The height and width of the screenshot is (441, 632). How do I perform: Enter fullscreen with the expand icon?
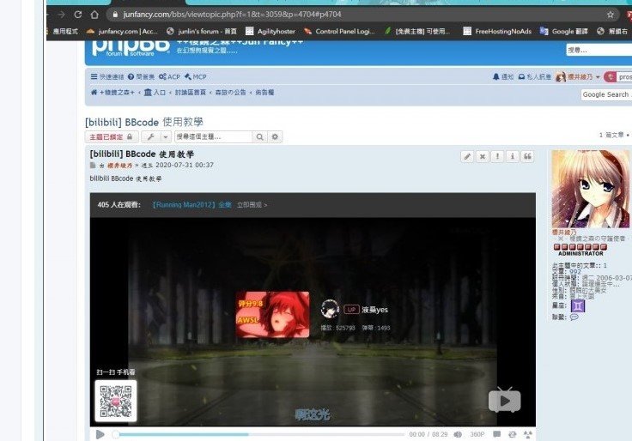click(527, 434)
